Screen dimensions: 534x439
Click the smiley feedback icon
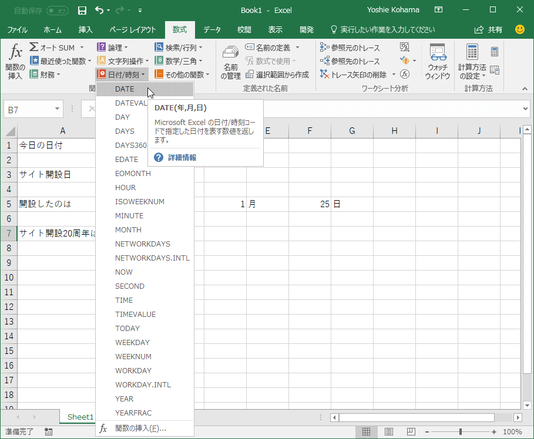(x=520, y=29)
